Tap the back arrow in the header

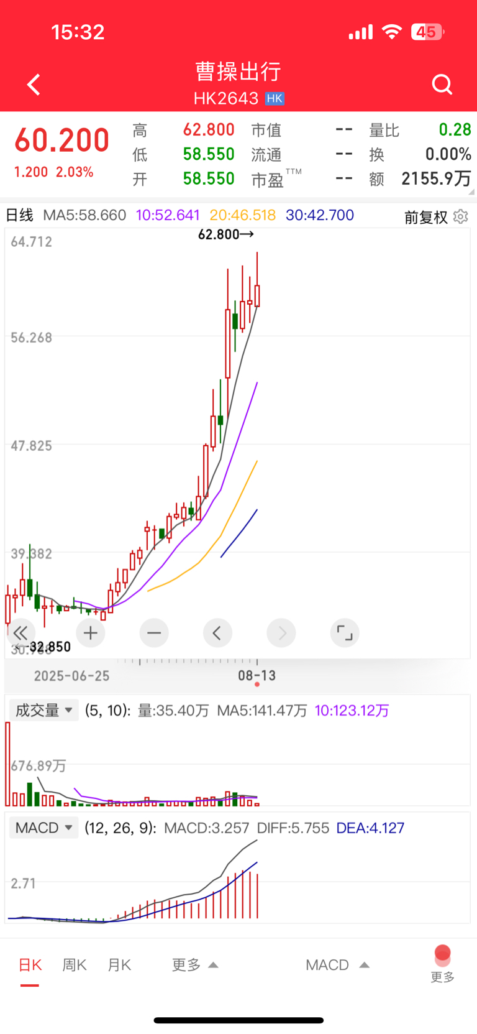tap(34, 85)
